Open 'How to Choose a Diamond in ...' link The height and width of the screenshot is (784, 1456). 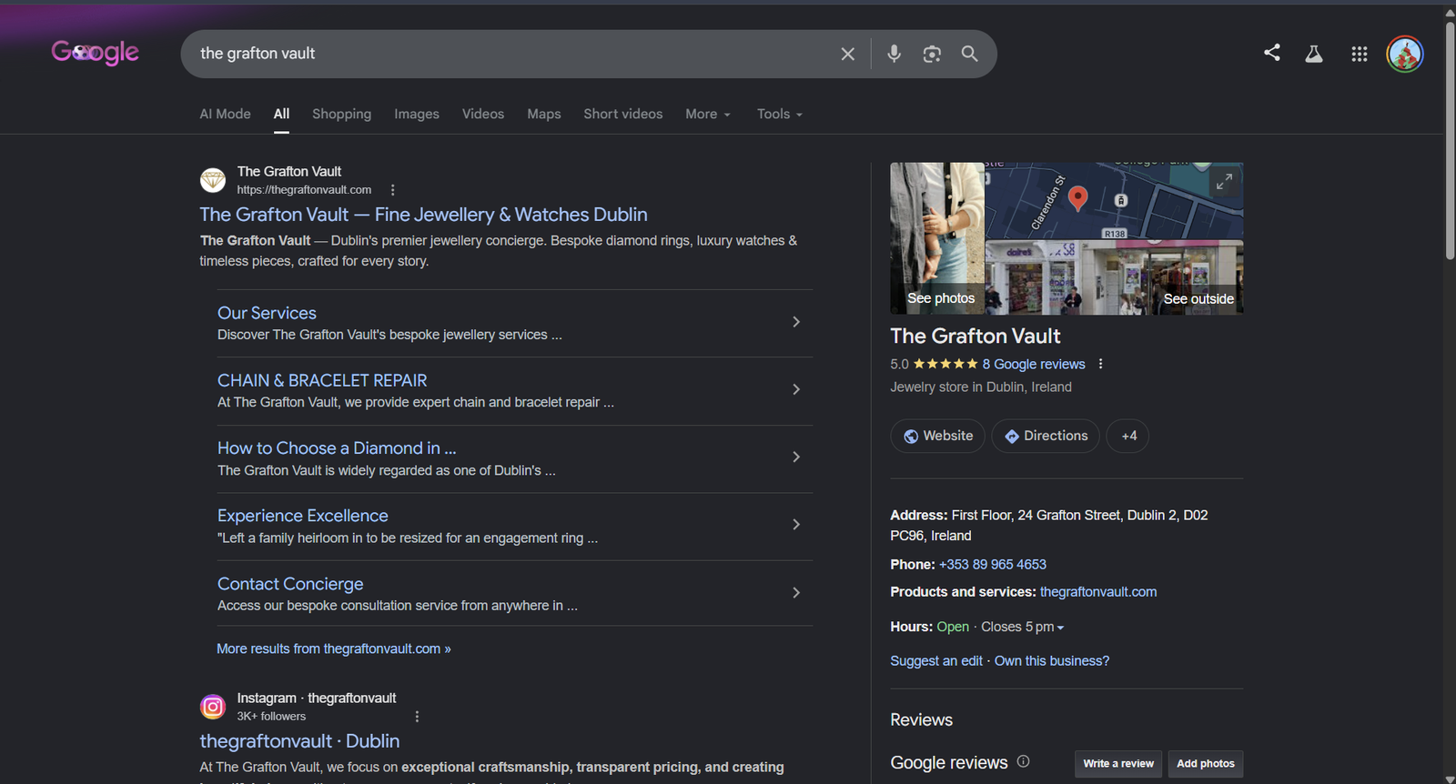(x=337, y=448)
